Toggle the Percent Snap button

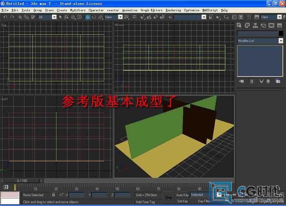coord(156,17)
